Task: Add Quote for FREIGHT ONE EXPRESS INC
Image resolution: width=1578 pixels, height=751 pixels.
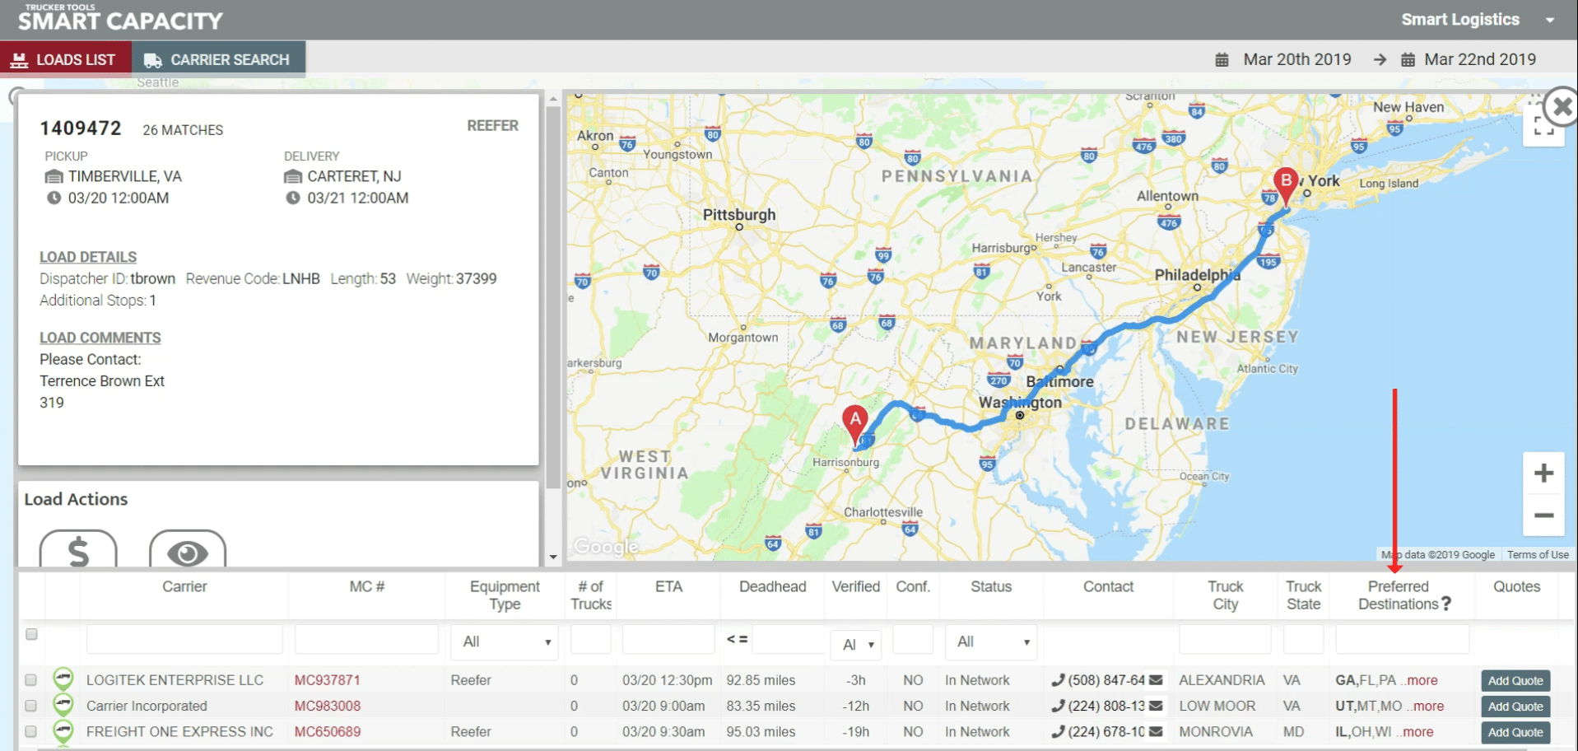Action: (1515, 732)
